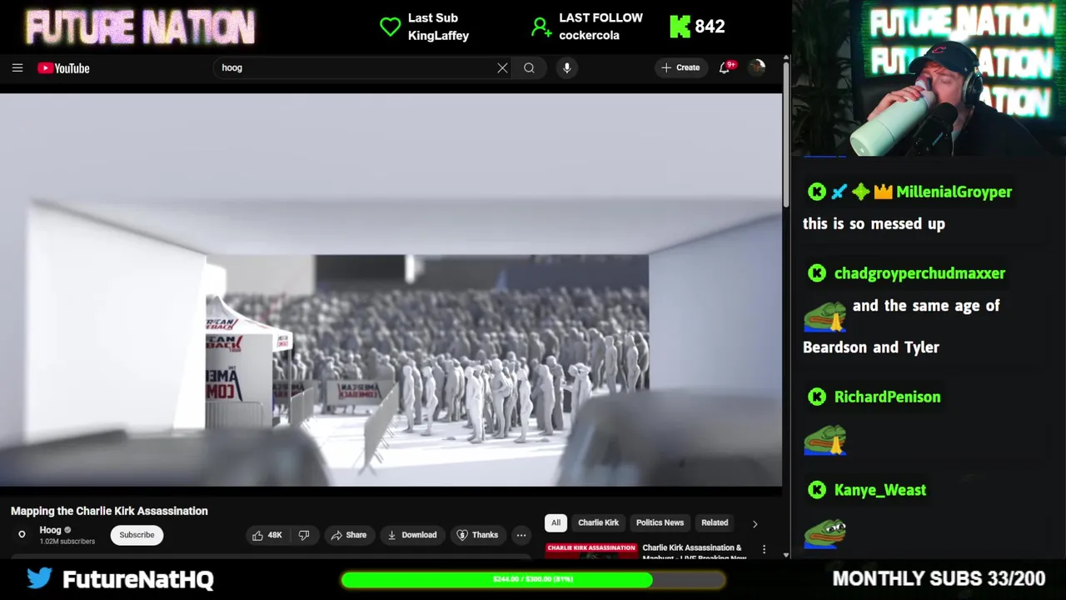Like the video with 48K thumbs up

tap(267, 535)
